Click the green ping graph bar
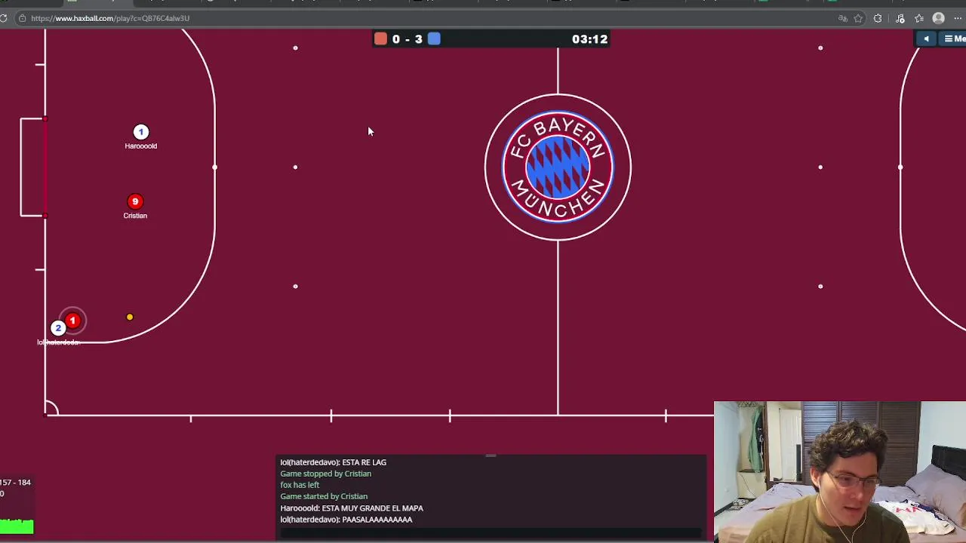Viewport: 966px width, 543px height. 17,526
